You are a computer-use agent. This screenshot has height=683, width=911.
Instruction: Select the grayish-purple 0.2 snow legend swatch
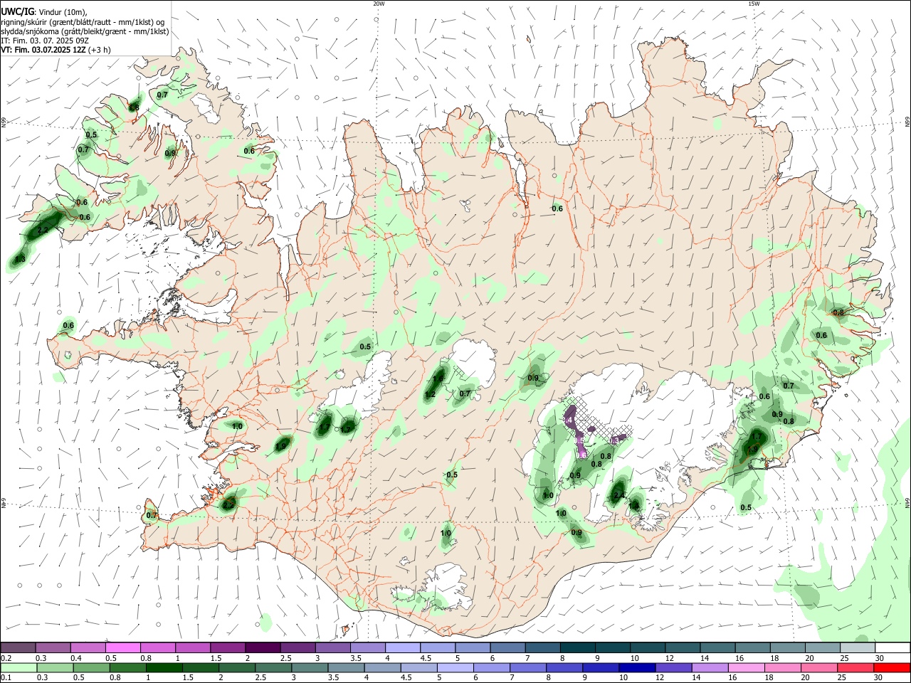(x=19, y=647)
